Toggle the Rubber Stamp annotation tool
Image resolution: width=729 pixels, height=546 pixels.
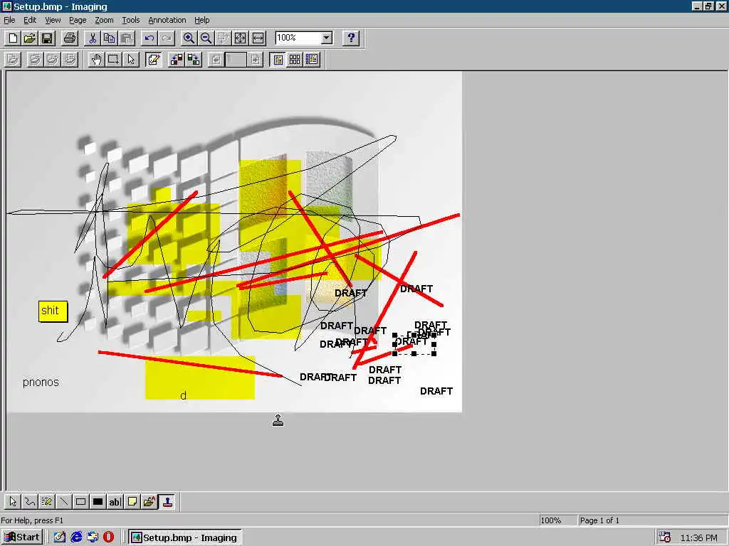167,501
